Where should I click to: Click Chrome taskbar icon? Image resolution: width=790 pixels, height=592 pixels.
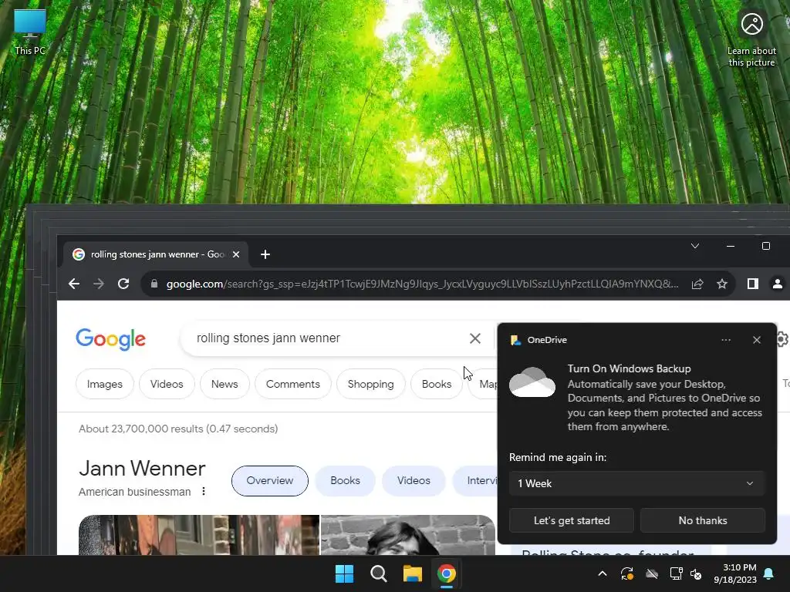[447, 573]
